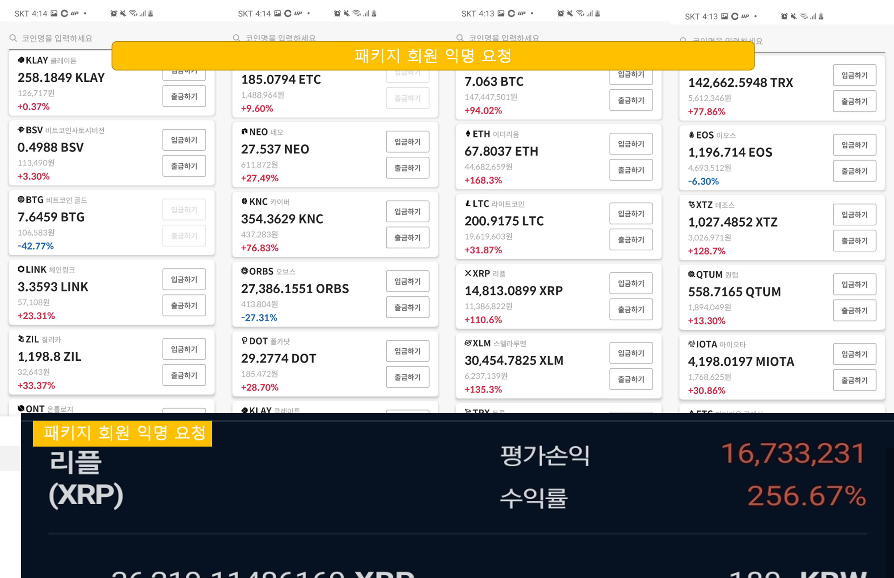
Task: Click the 평가손익 label
Action: pos(545,456)
